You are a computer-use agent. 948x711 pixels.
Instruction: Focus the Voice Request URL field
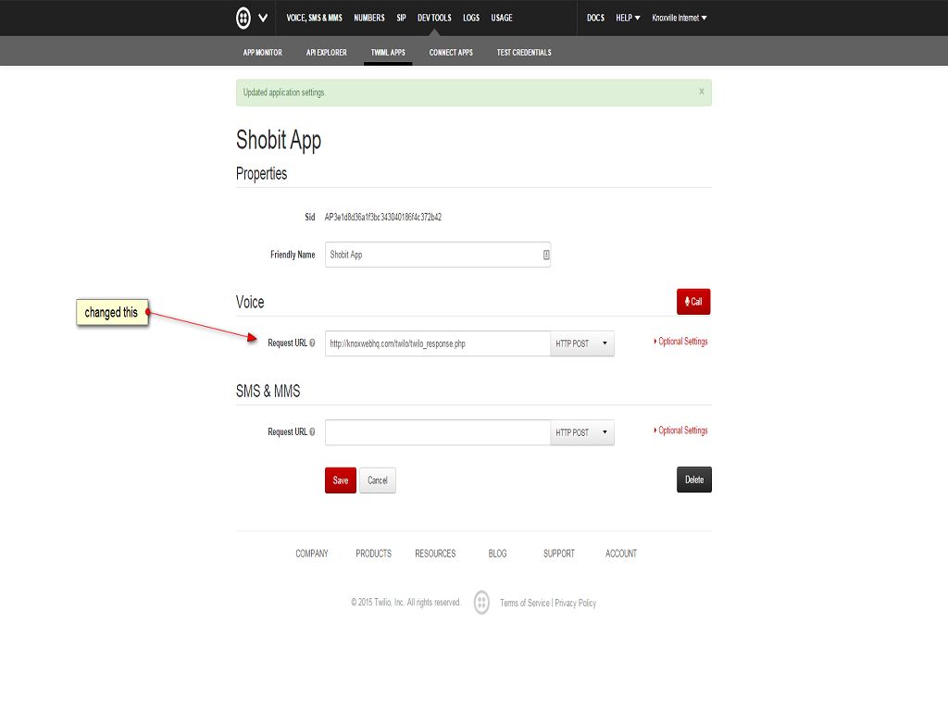coord(437,343)
